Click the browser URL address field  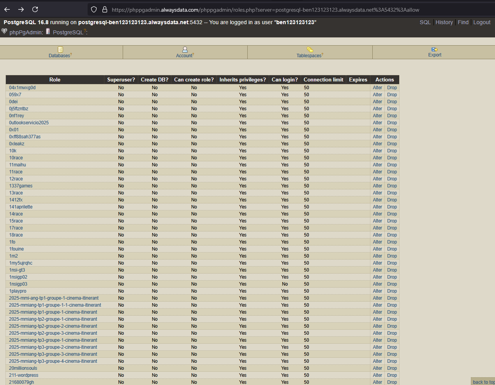265,10
